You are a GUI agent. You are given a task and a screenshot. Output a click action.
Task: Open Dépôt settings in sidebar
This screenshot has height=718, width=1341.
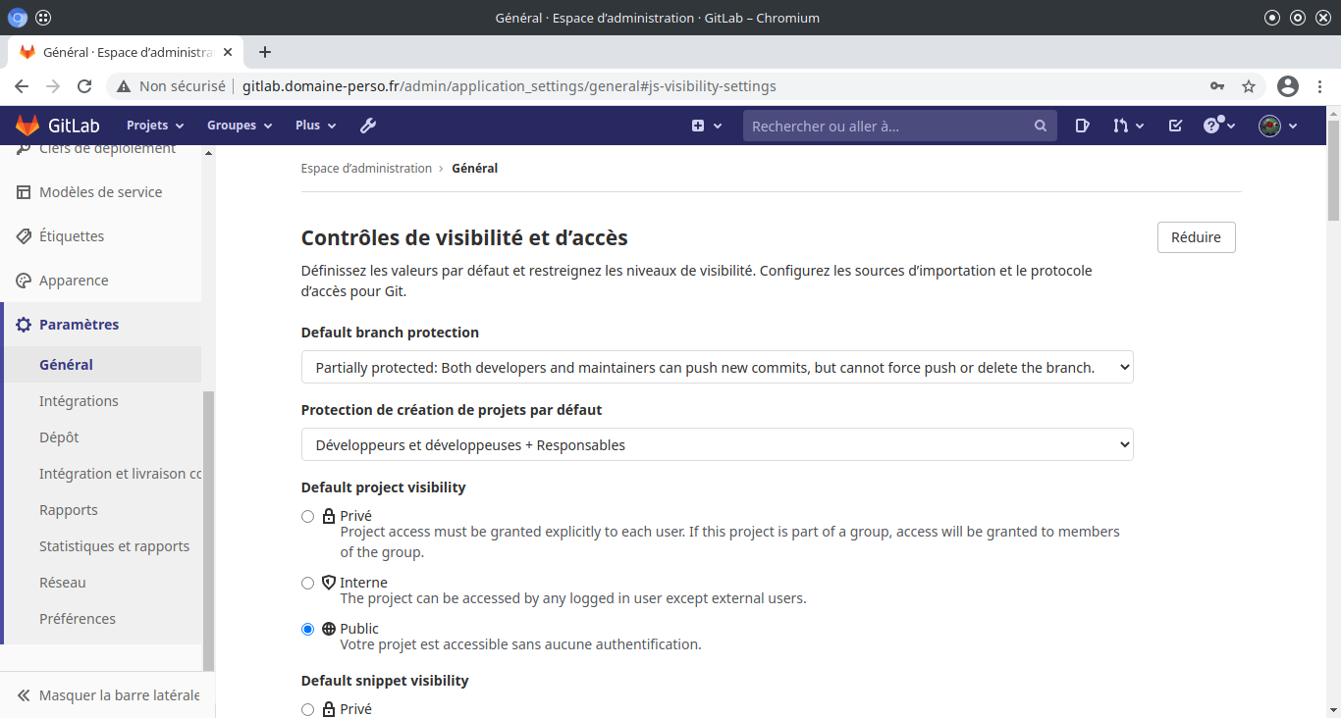pos(59,437)
